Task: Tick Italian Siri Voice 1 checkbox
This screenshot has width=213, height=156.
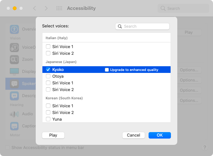Action: point(48,46)
